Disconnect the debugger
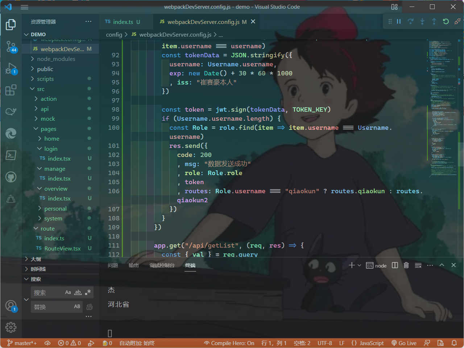 pyautogui.click(x=457, y=22)
